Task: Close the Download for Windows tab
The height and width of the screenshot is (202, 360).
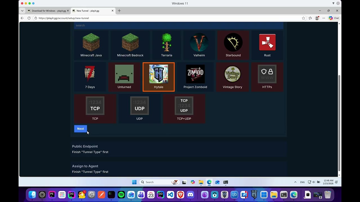Action: [x=68, y=11]
